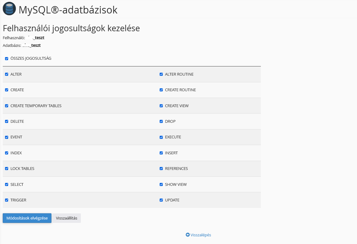This screenshot has height=244, width=357.
Task: Toggle the CREATE VIEW checkbox
Action: click(161, 106)
